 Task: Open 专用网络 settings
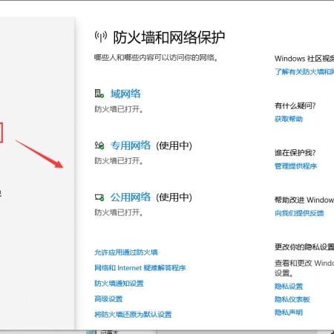click(131, 145)
